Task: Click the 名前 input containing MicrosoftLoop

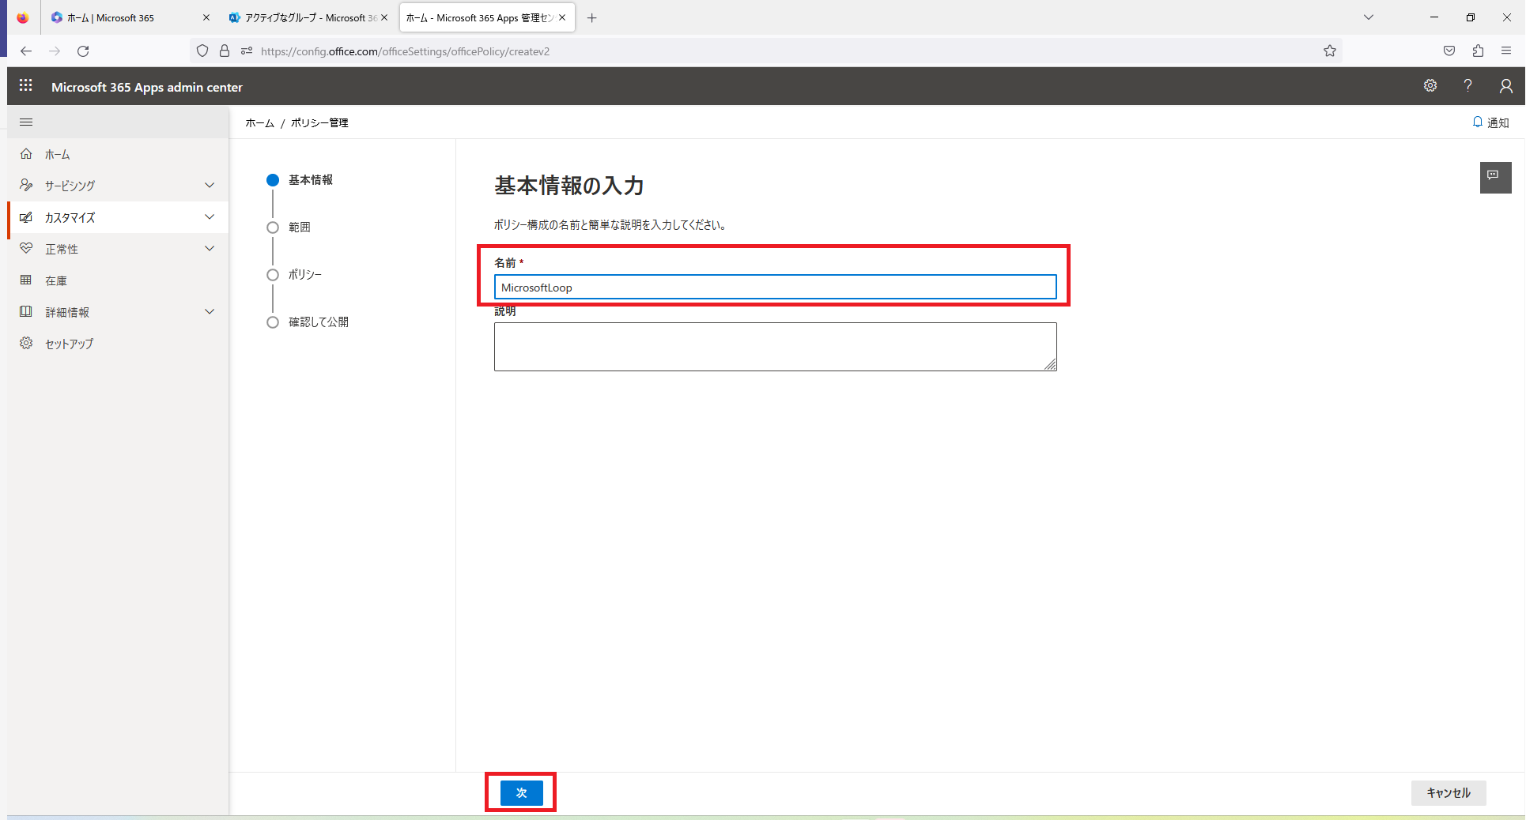Action: (775, 287)
